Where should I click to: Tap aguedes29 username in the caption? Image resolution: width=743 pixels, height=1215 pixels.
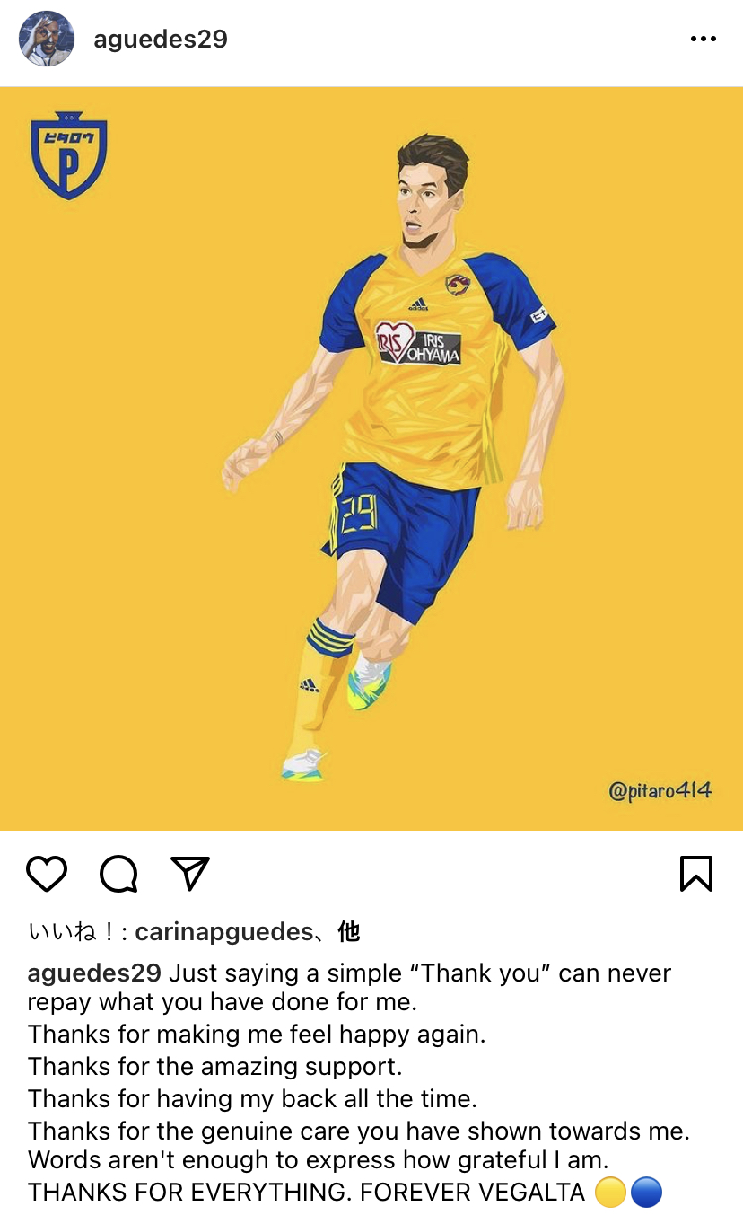tap(94, 973)
